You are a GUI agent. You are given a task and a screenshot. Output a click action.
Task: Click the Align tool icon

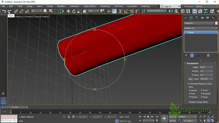pos(176,11)
